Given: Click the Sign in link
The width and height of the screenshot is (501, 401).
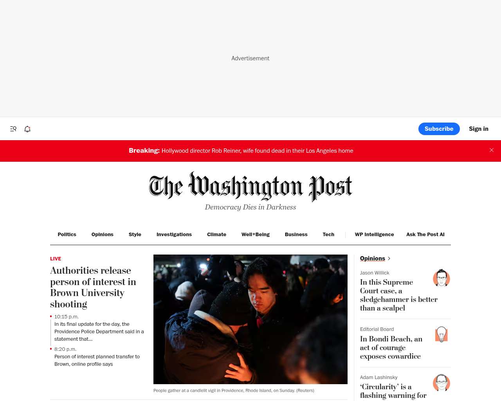Looking at the screenshot, I should coord(479,129).
